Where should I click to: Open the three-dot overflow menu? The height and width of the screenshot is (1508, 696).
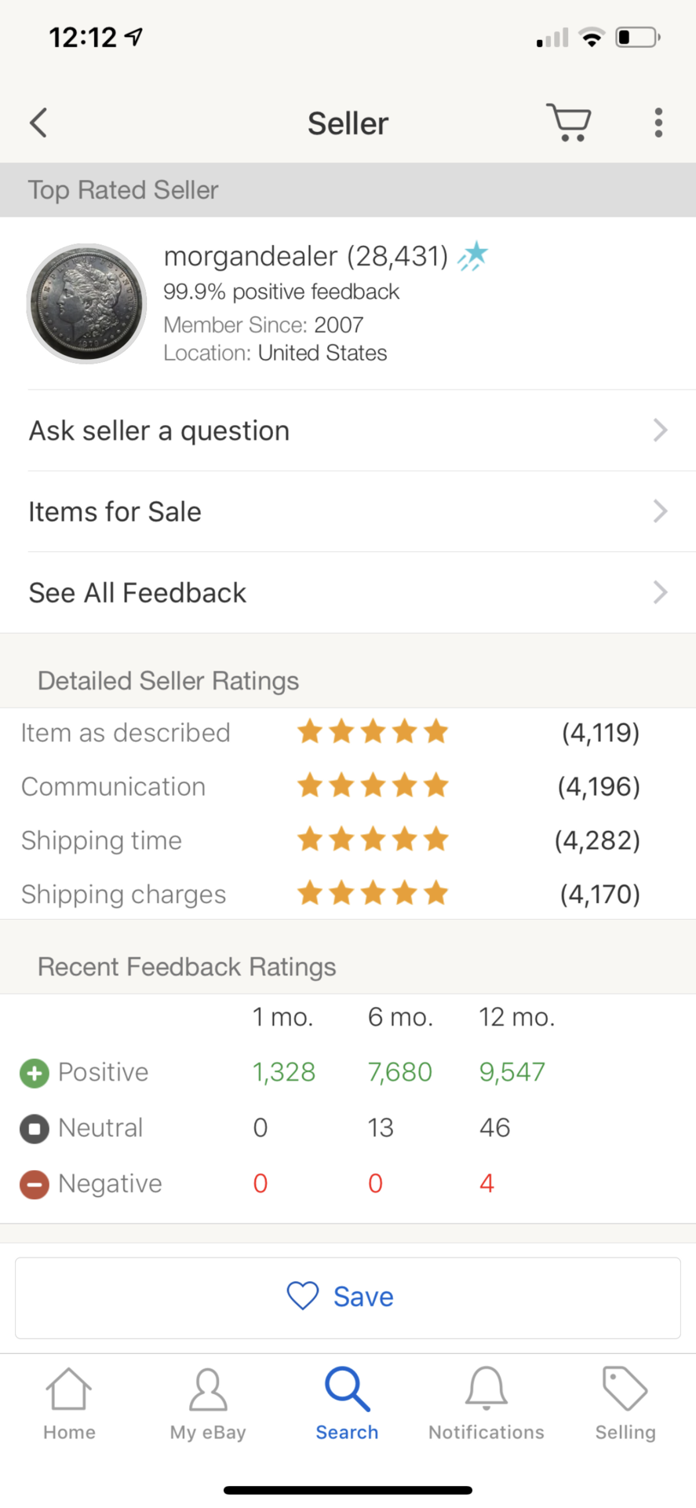658,123
